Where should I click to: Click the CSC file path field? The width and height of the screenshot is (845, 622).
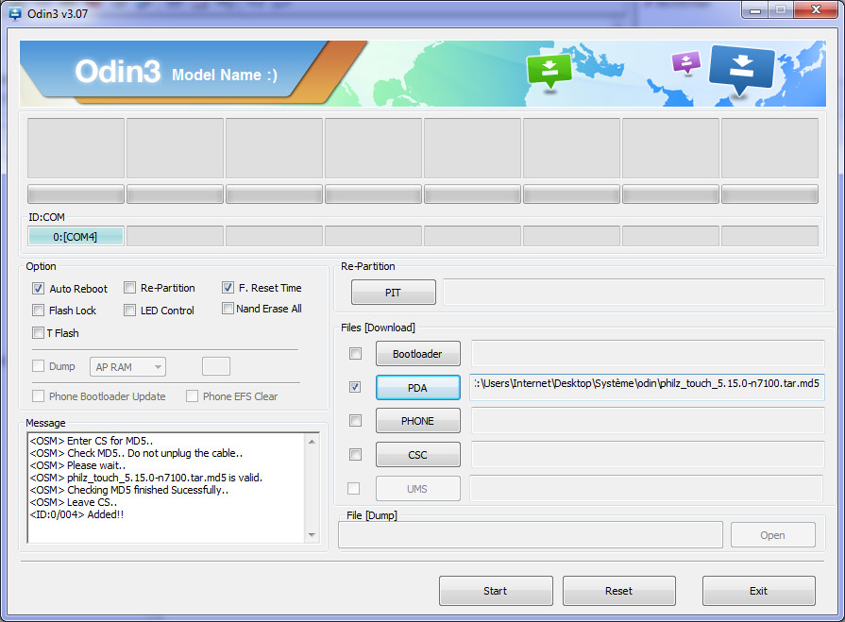pos(648,454)
